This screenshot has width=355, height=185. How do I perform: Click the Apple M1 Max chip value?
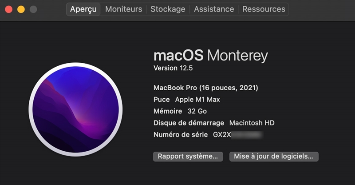197,100
